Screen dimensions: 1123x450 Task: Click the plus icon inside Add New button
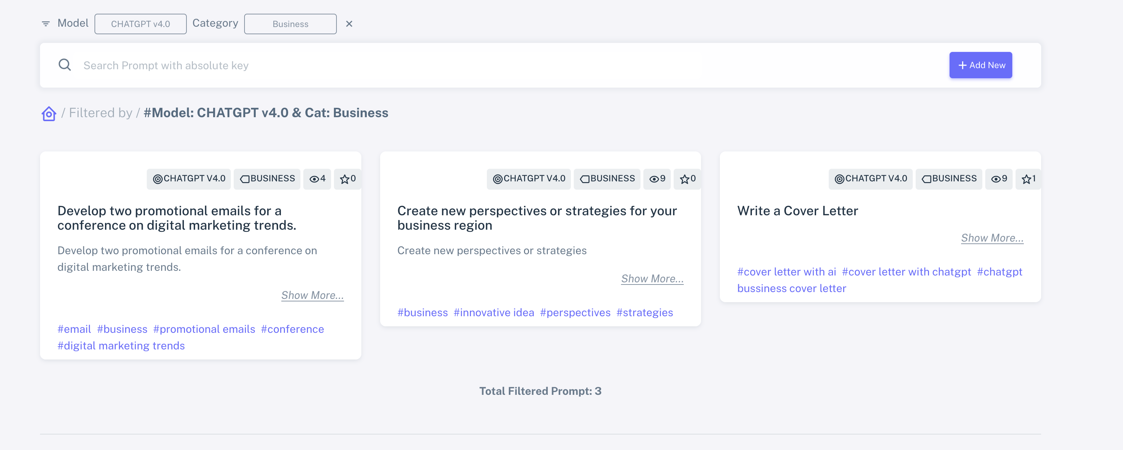[963, 65]
